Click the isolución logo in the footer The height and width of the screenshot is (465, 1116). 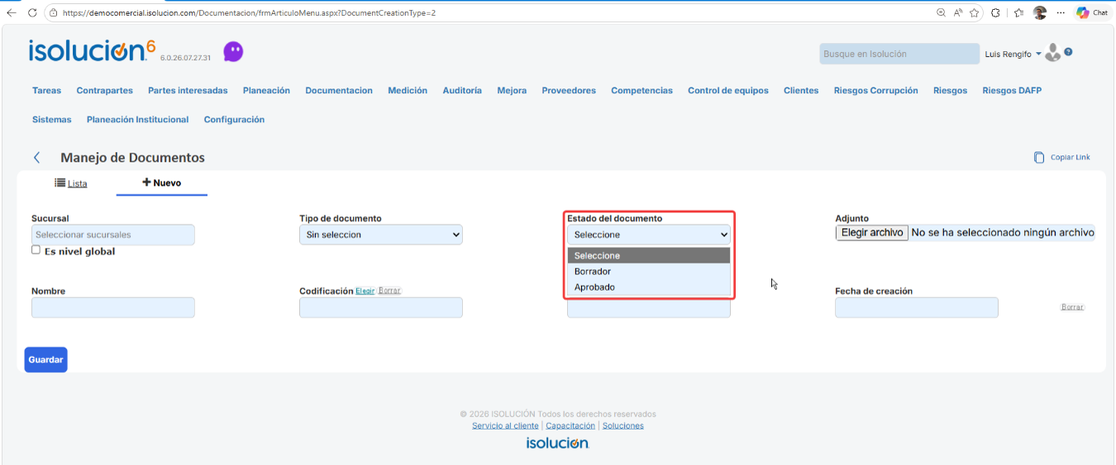point(557,443)
